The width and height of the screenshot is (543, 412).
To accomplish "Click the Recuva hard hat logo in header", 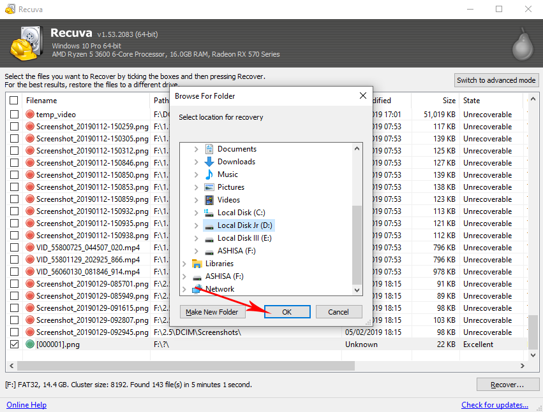I will click(x=27, y=43).
